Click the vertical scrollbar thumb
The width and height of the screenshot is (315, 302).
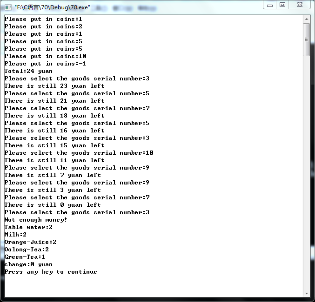(307, 39)
